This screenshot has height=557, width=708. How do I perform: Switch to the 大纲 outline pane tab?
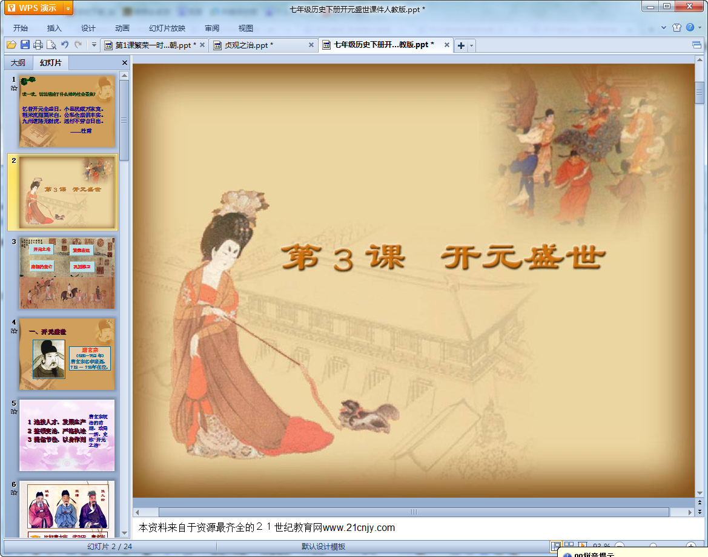18,63
